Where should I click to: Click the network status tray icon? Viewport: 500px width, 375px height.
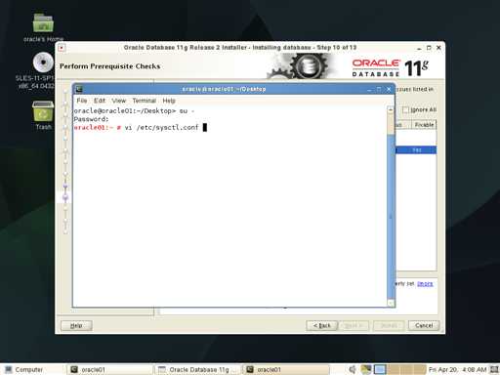click(x=366, y=369)
